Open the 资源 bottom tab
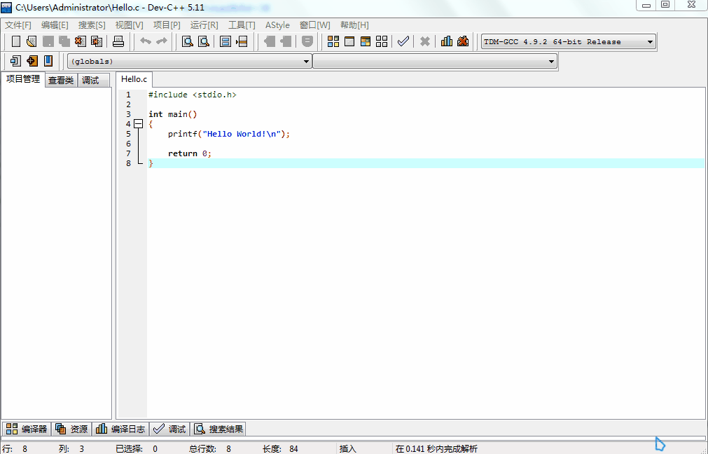Image resolution: width=708 pixels, height=454 pixels. coord(71,429)
